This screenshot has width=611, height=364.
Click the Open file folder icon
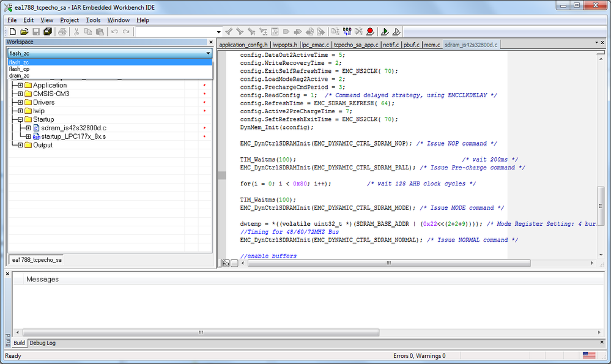tap(24, 32)
